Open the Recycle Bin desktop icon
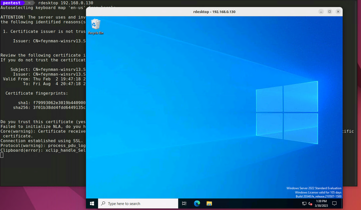Screen dimensions: 361x210 pyautogui.click(x=96, y=24)
